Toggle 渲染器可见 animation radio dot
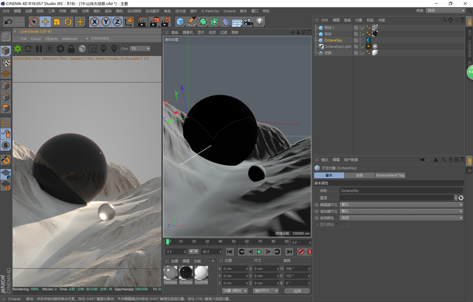The height and width of the screenshot is (302, 473). pos(317,211)
